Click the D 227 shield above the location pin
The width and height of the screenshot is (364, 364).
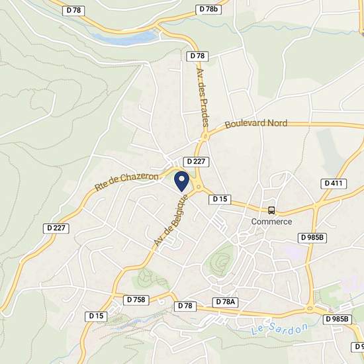tap(196, 161)
